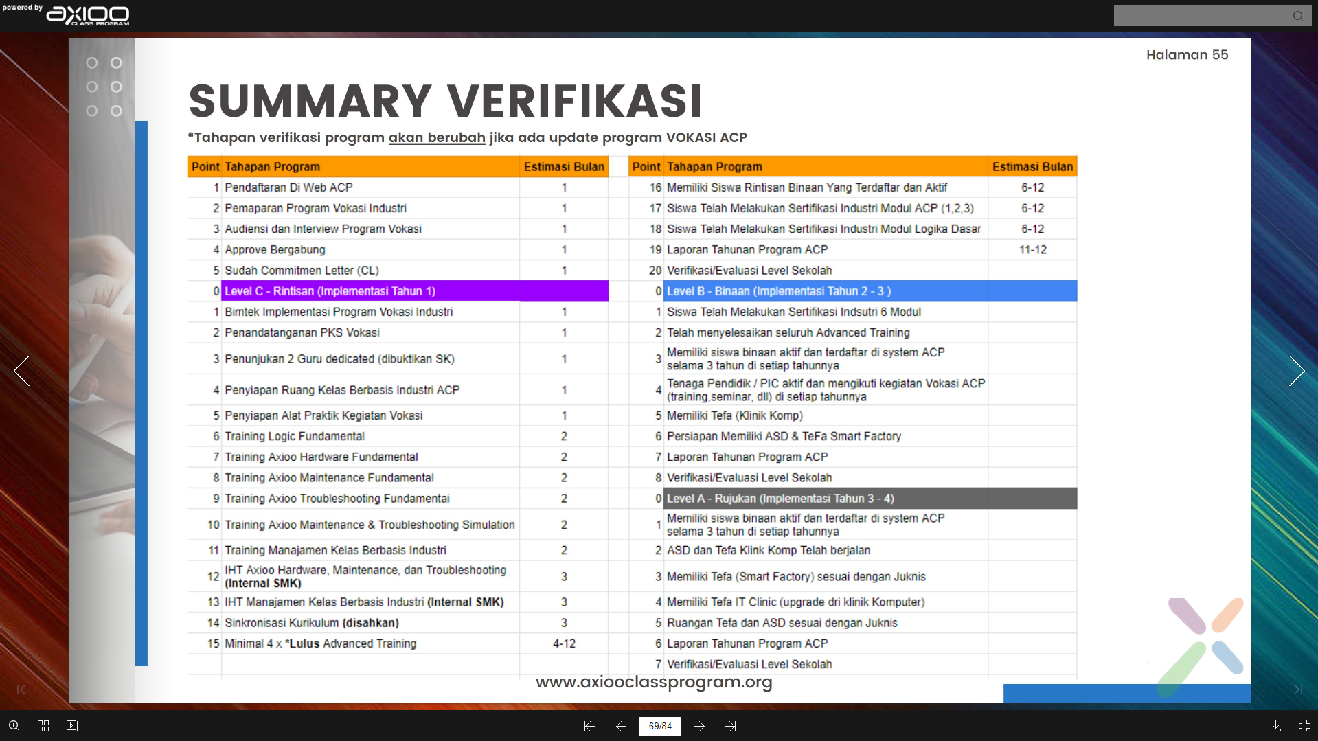This screenshot has height=741, width=1318.
Task: Open the Axioo Class Program logo
Action: point(87,15)
